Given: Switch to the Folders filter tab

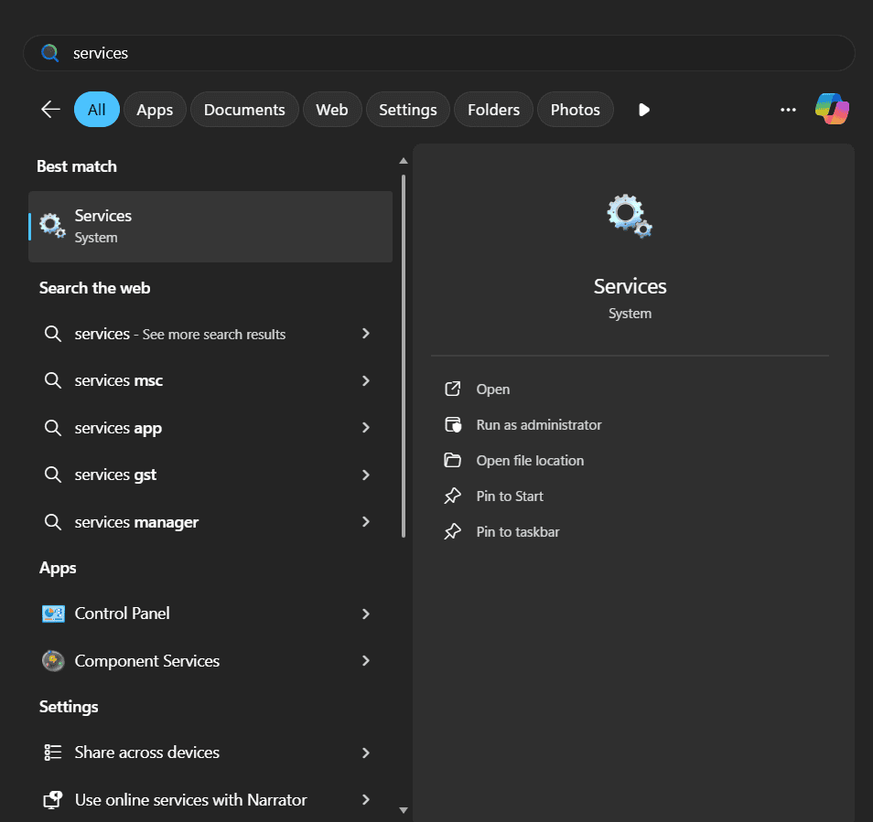Looking at the screenshot, I should (493, 110).
